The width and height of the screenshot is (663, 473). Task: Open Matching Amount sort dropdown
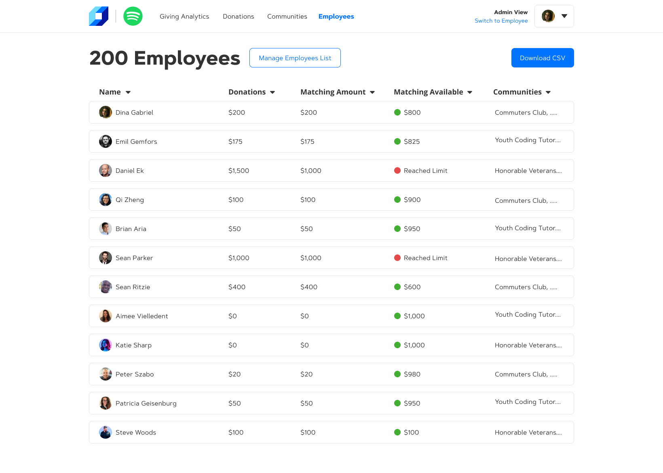372,92
